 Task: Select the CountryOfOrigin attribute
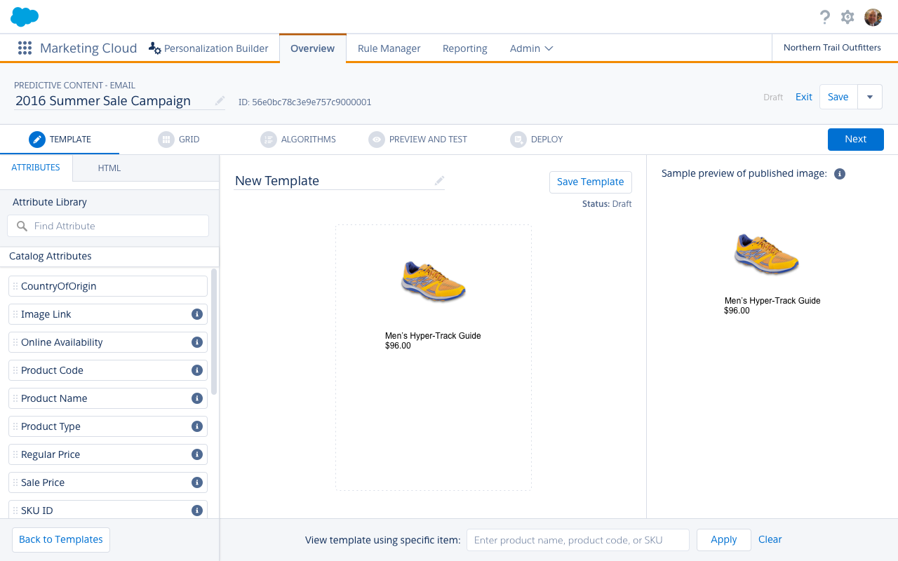click(108, 286)
